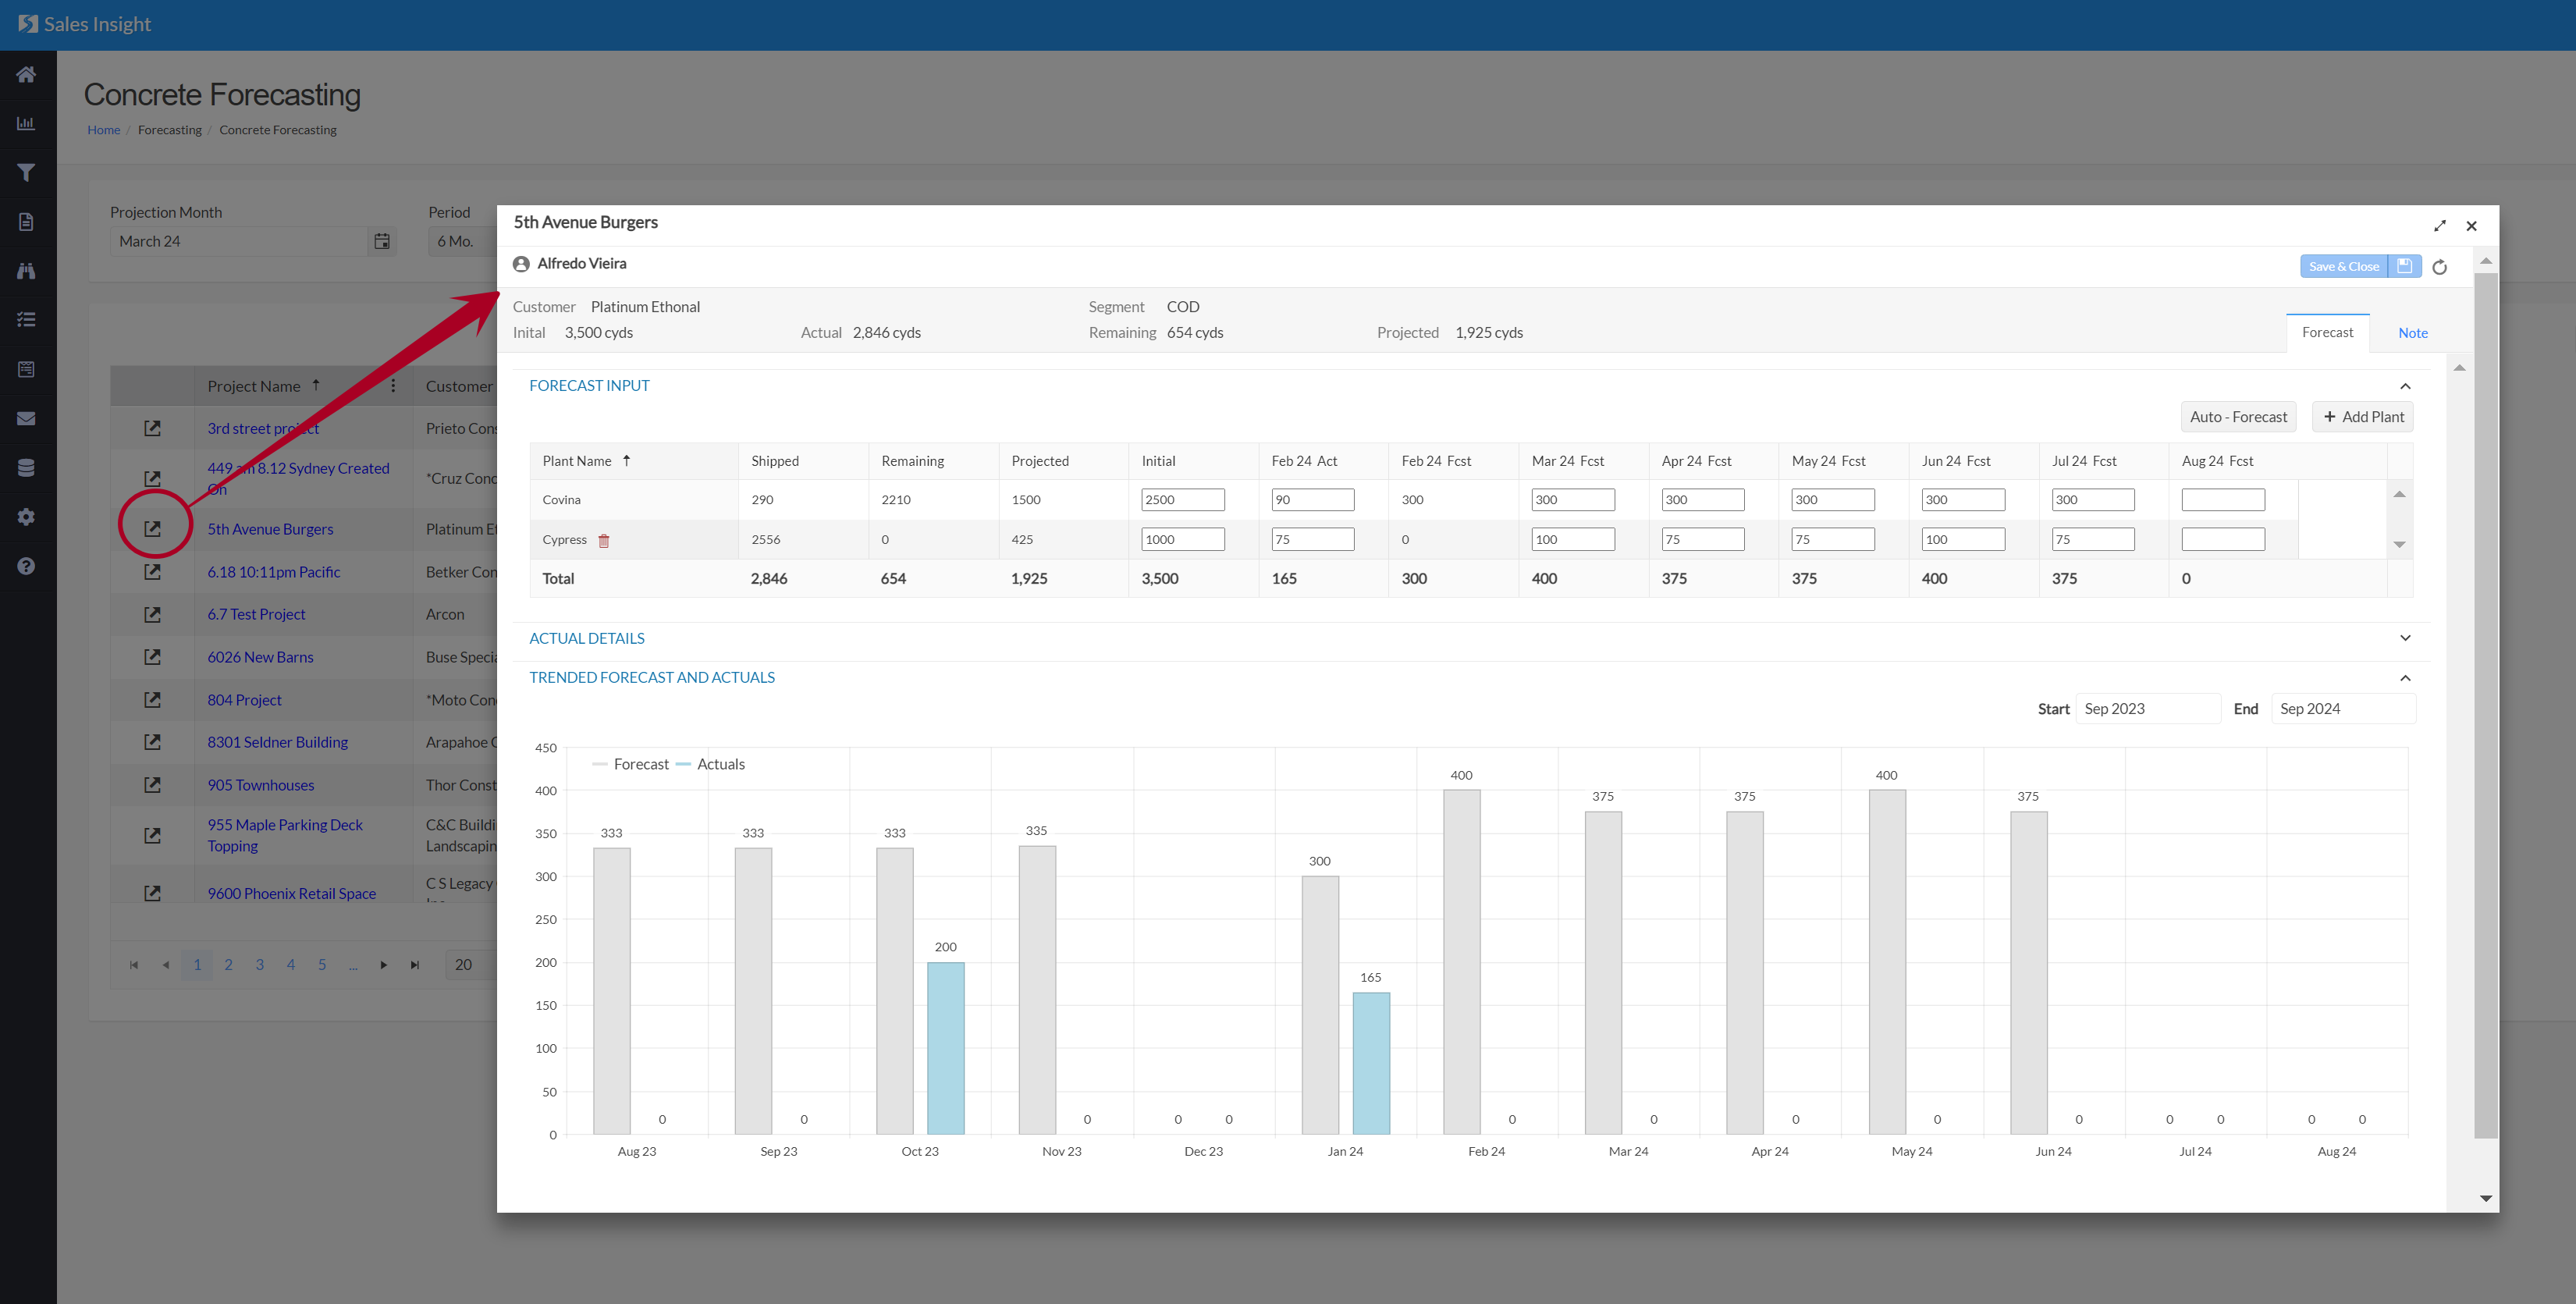This screenshot has width=2576, height=1304.
Task: Click the Add Plant button
Action: tap(2363, 417)
